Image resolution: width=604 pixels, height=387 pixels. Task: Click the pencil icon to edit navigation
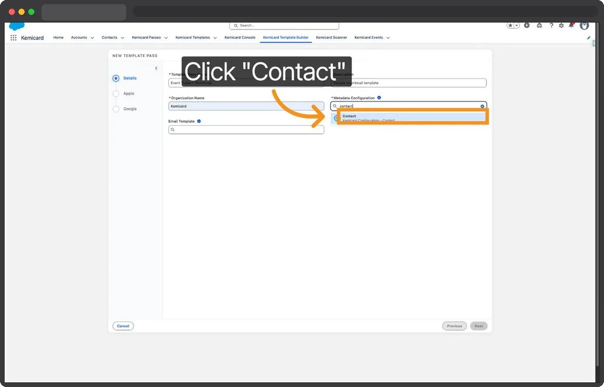click(589, 38)
